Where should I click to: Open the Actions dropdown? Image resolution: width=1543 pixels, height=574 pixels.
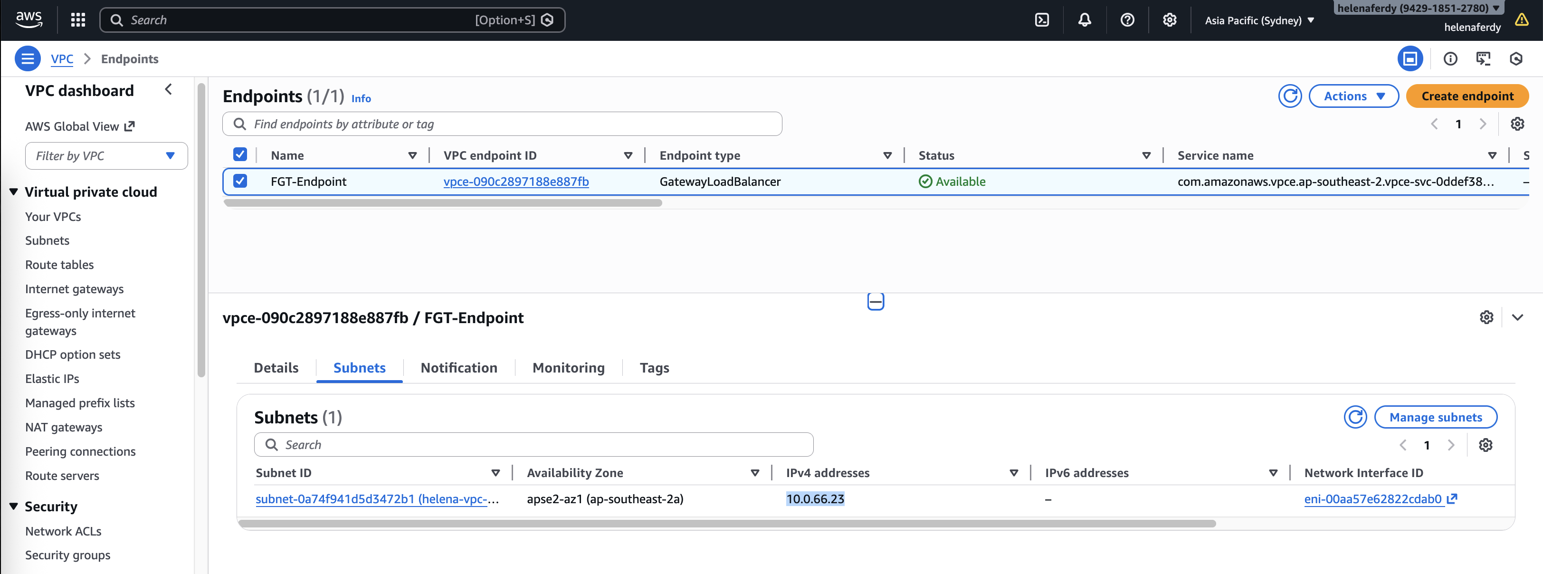1353,96
